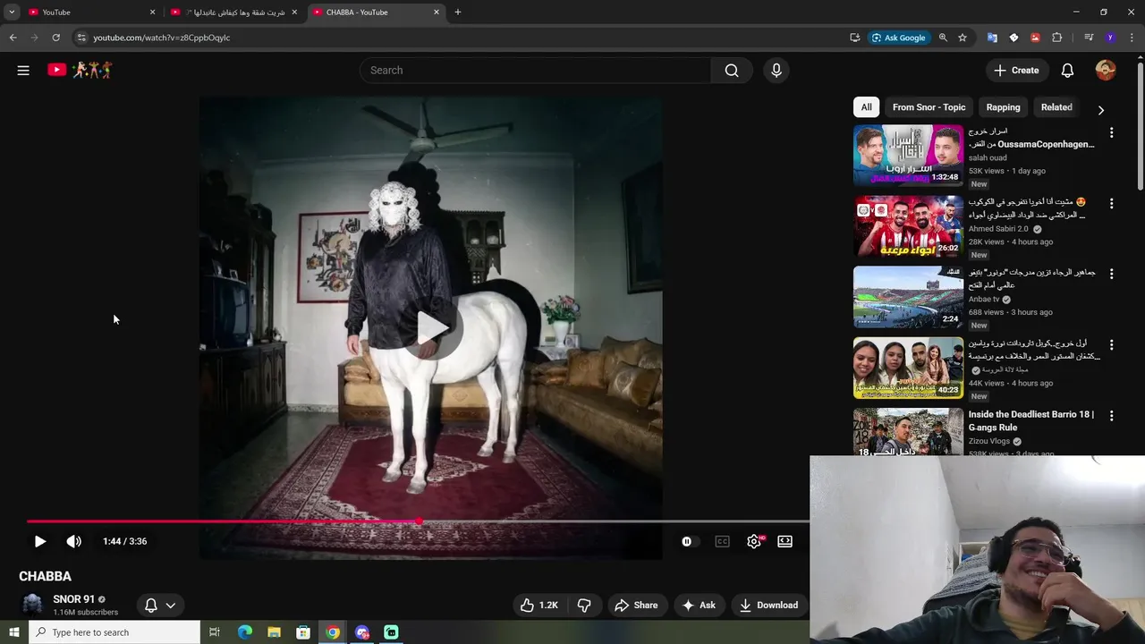Start voice search with the microphone
This screenshot has height=644, width=1145.
point(776,71)
